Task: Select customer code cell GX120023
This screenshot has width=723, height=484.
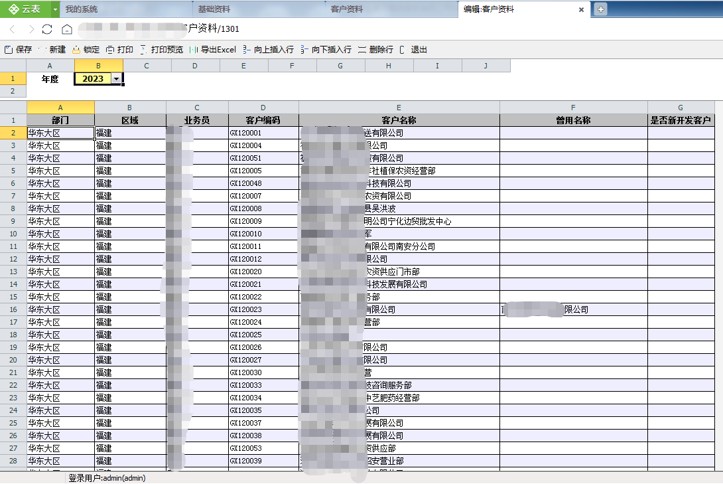Action: pyautogui.click(x=263, y=309)
